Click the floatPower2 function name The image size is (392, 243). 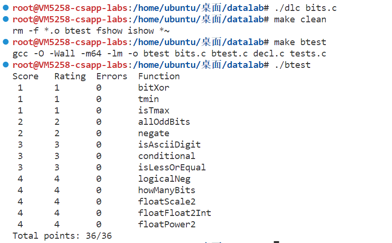(x=167, y=224)
